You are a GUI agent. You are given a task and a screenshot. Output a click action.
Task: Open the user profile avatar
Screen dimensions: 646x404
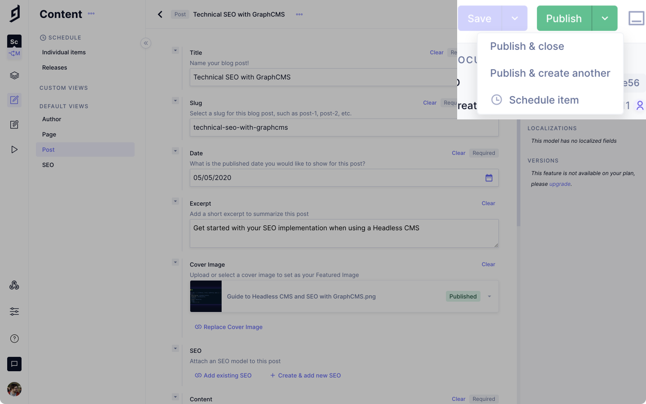(14, 389)
